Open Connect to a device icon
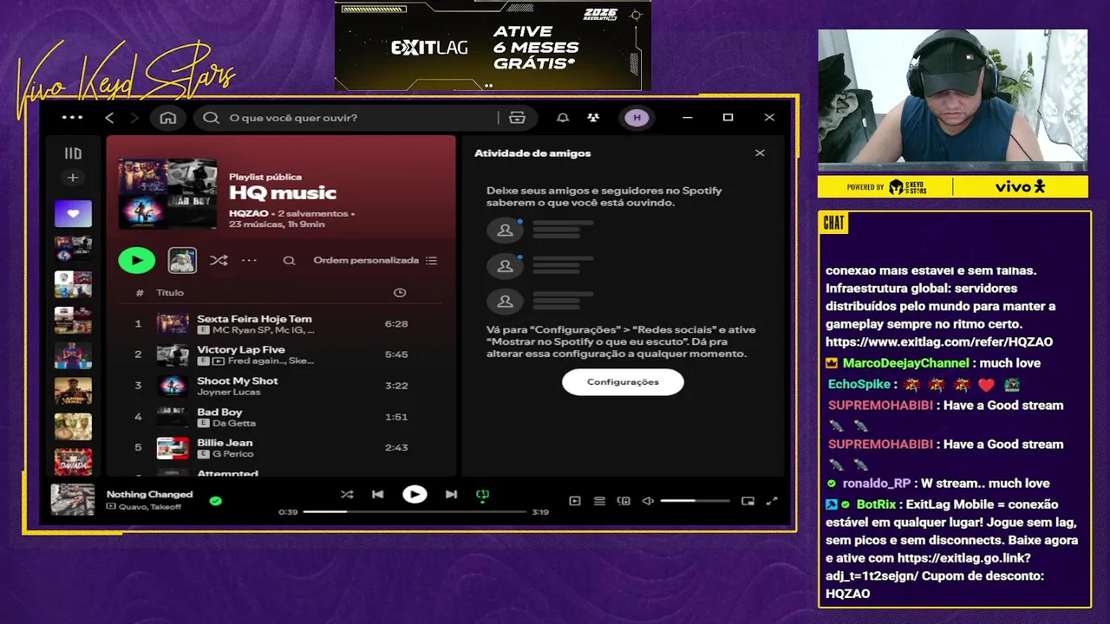 624,501
